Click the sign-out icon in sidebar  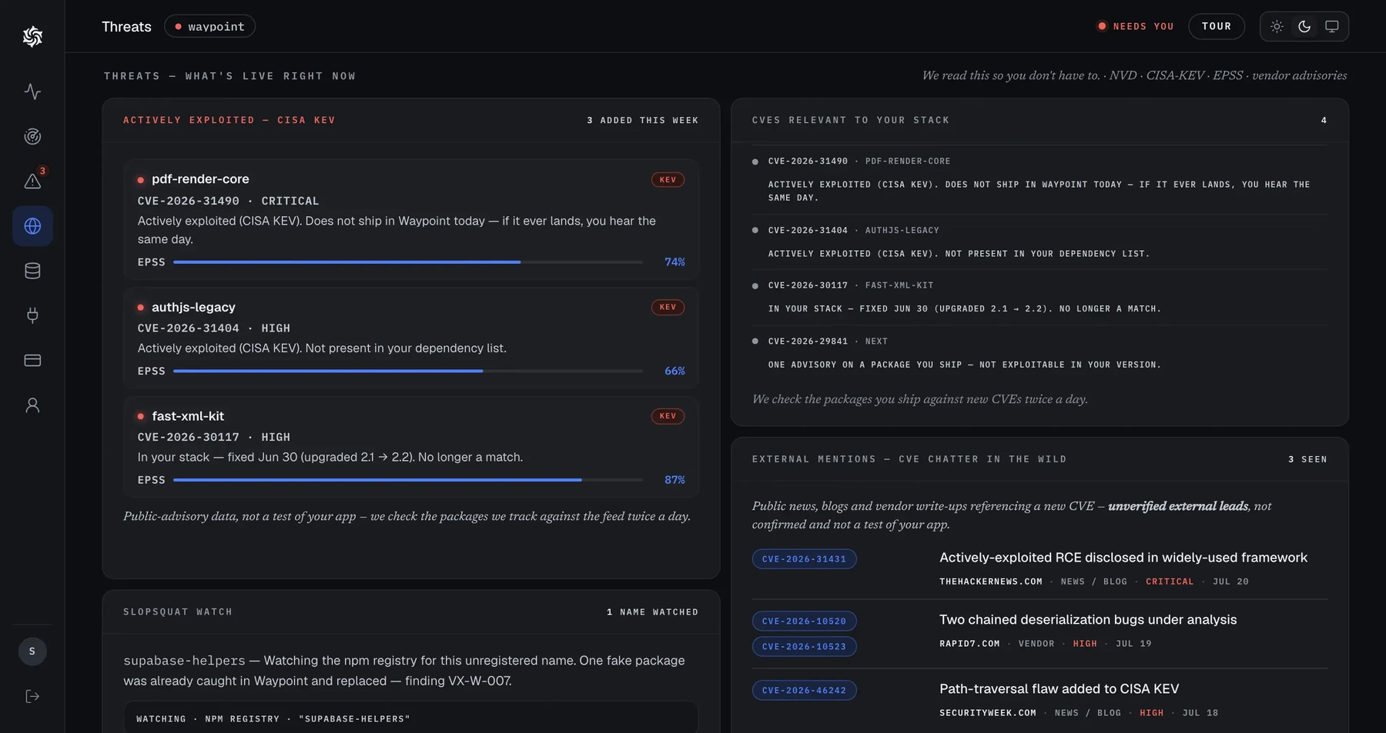[32, 696]
